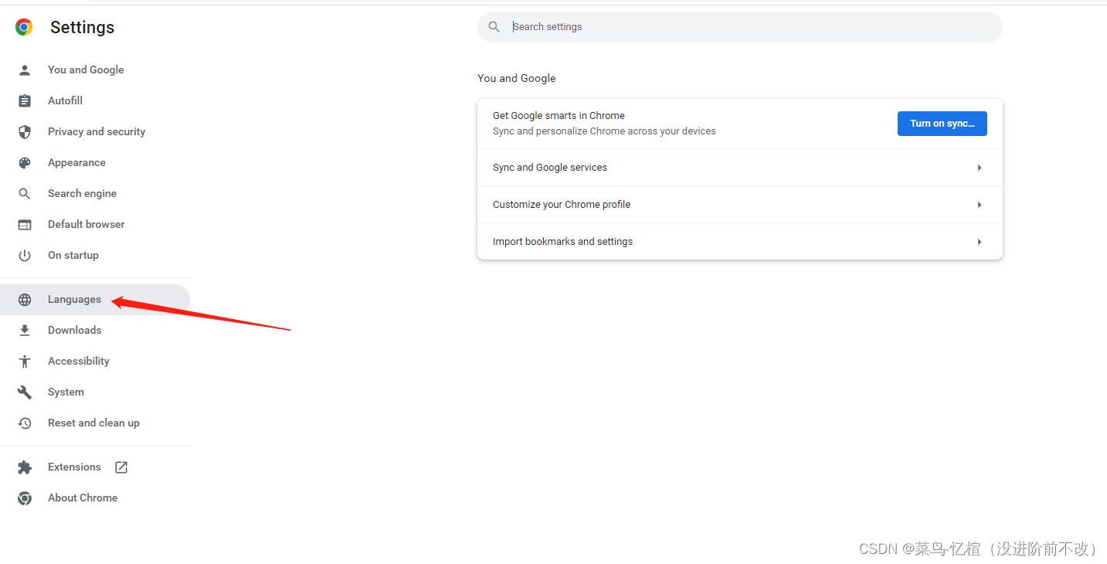Click the magnifier icon in search settings bar
The height and width of the screenshot is (564, 1107).
pyautogui.click(x=494, y=27)
